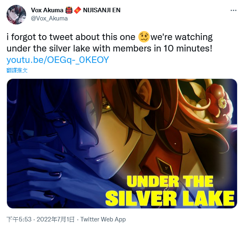This screenshot has height=230, width=244.
Task: Click Vox Akuma's round profile avatar
Action: coord(16,15)
